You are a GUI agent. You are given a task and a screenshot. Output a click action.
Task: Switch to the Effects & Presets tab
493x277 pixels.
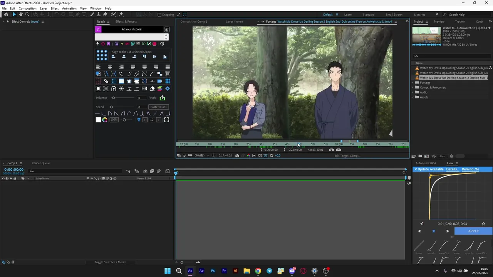tap(126, 22)
